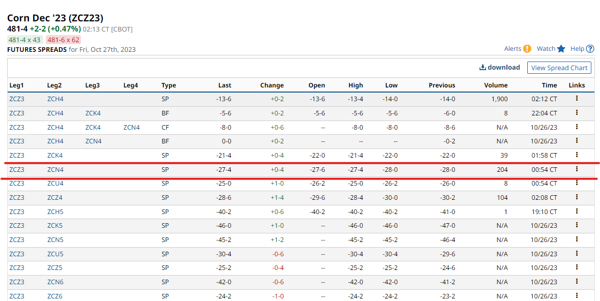Click the Watch star icon
Image resolution: width=600 pixels, height=301 pixels.
click(561, 49)
